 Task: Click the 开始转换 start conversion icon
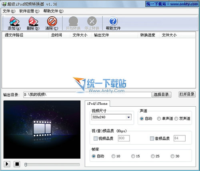pos(73,23)
